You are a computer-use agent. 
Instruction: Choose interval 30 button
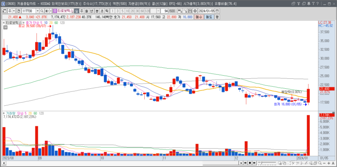[x=137, y=11]
